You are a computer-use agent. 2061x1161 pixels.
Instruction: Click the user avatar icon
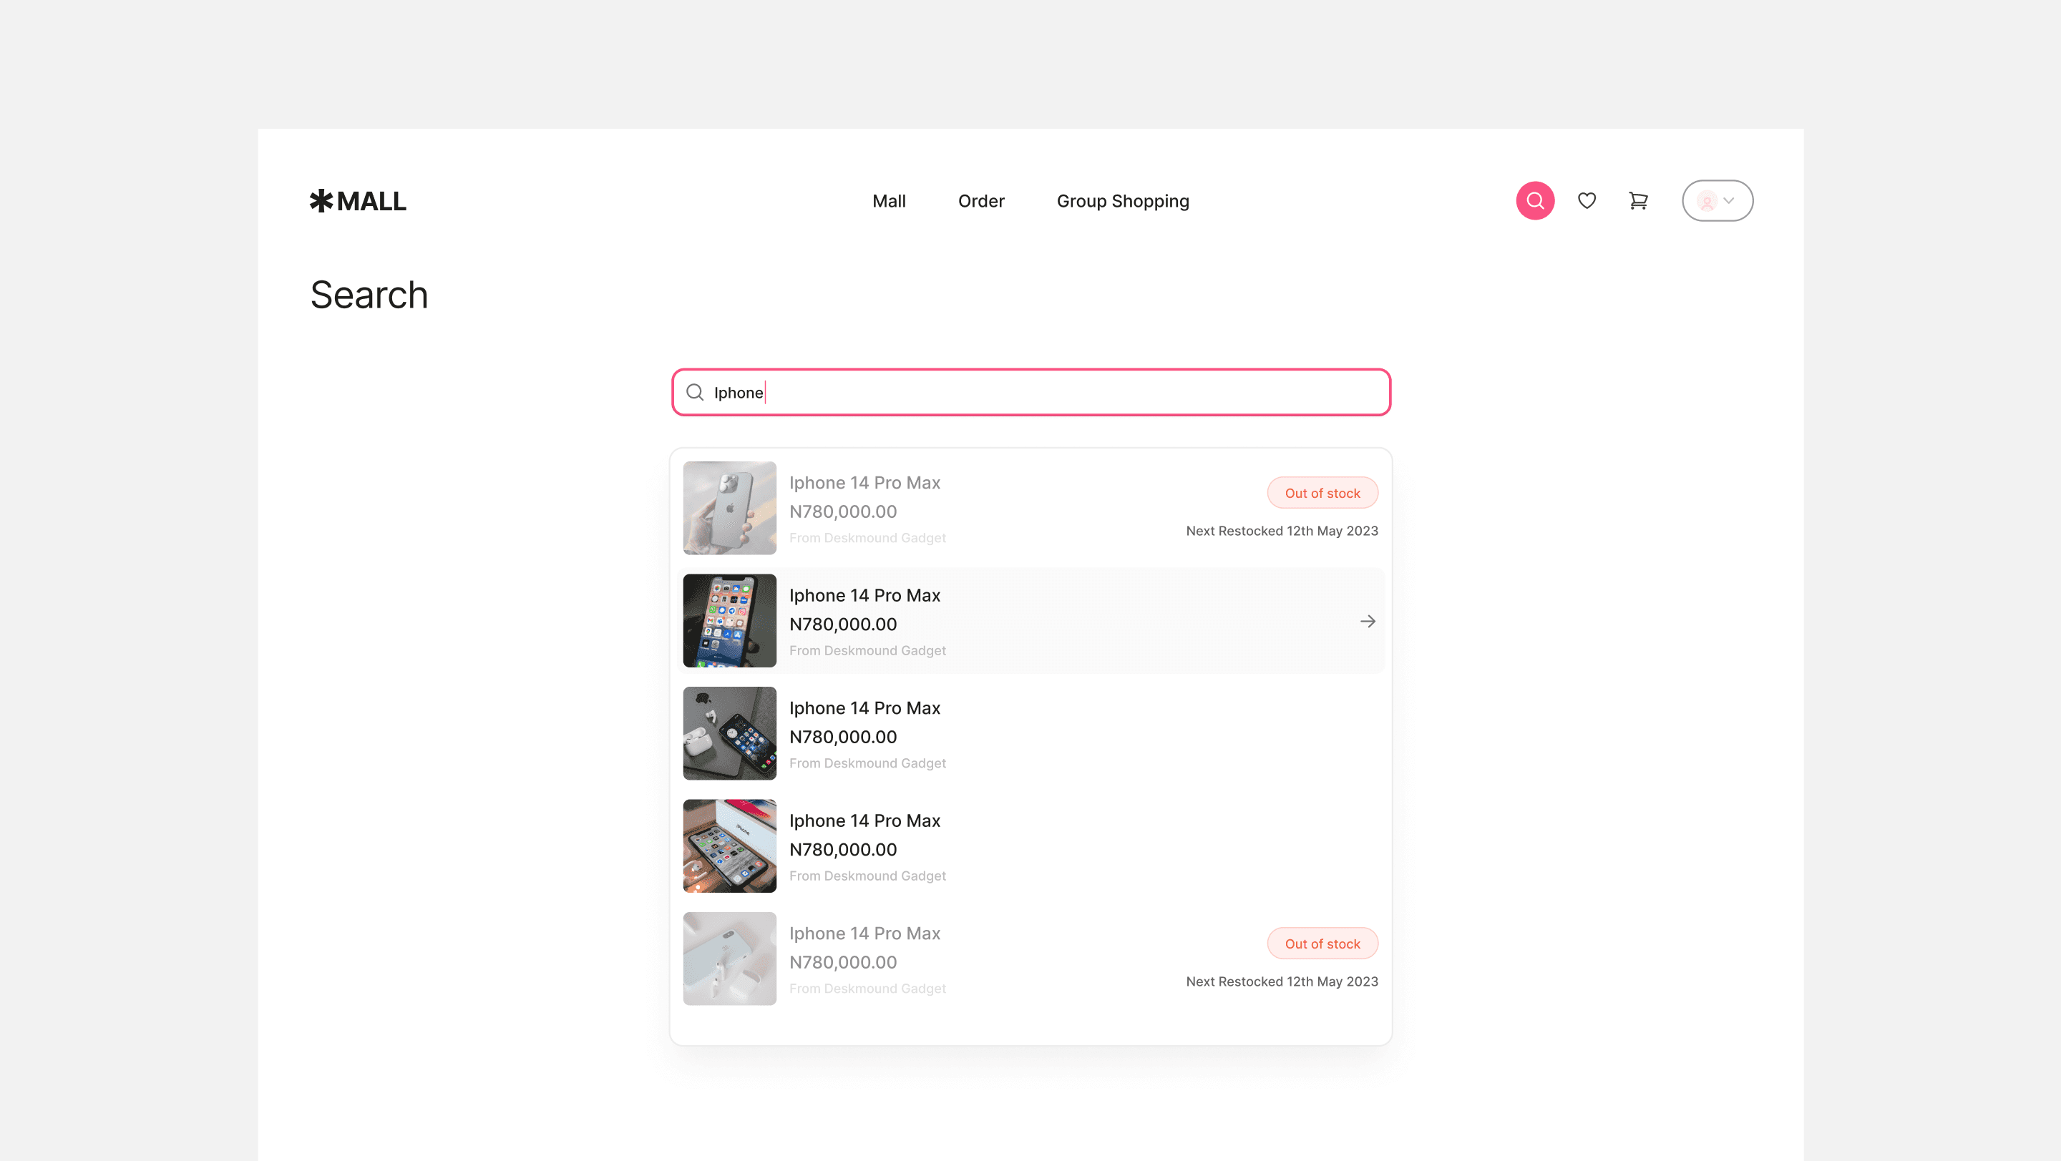[x=1707, y=202]
